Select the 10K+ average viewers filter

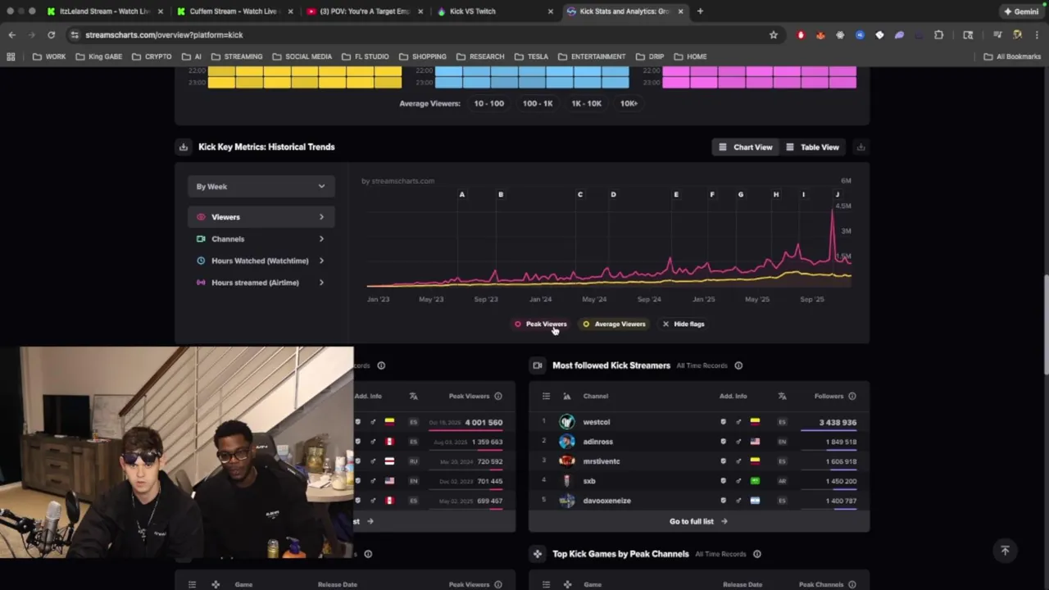click(x=629, y=104)
